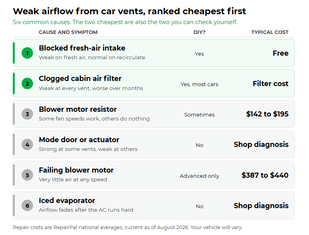
Task: Click the Free cost label
Action: coord(281,53)
